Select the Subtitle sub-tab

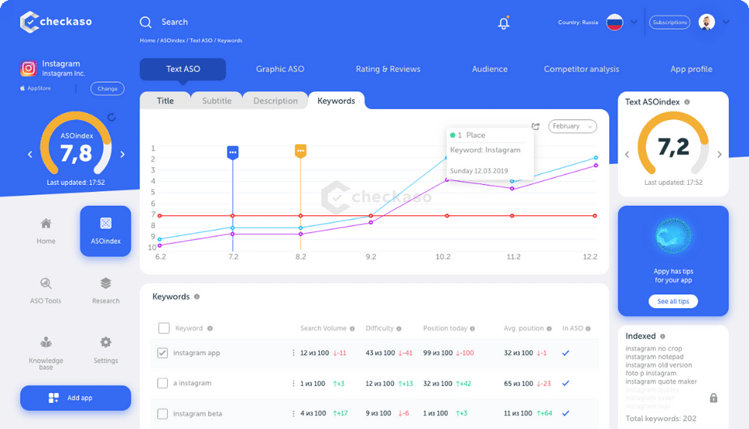[x=217, y=101]
